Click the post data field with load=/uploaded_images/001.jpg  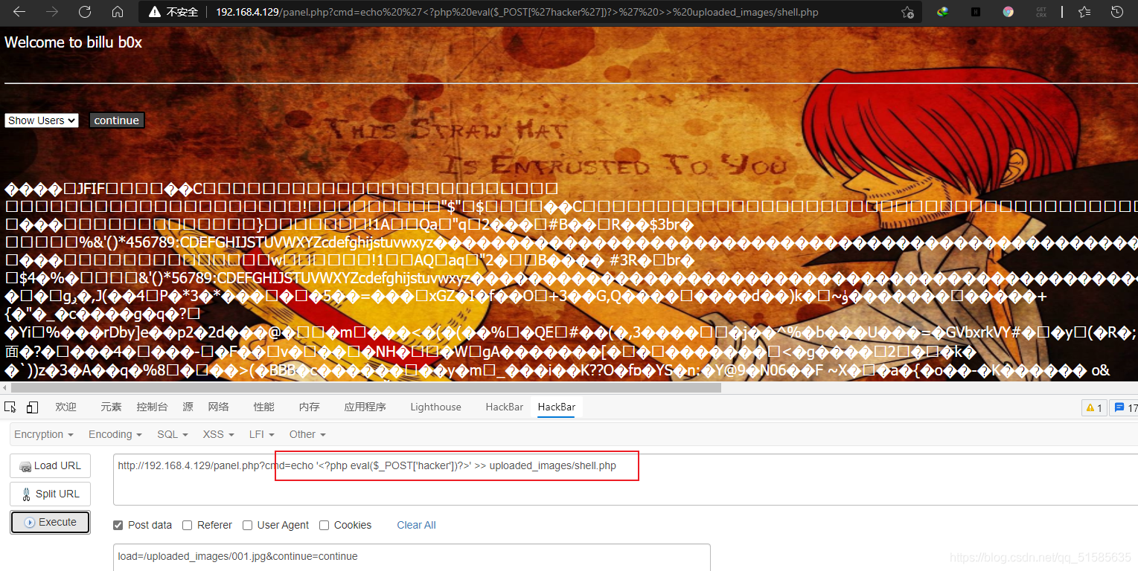coord(412,558)
